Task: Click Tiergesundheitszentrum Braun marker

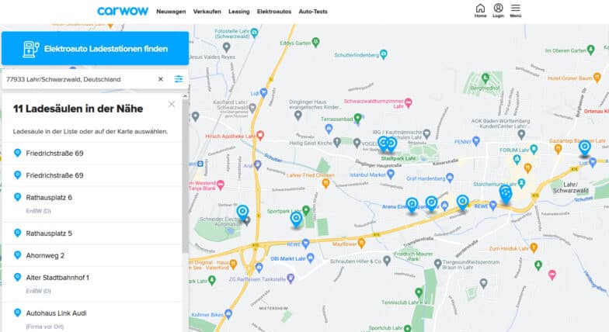Action: pos(438,264)
